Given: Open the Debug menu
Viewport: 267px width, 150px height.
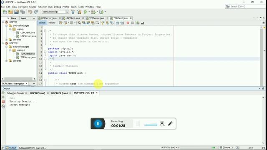Looking at the screenshot, I should click(58, 7).
